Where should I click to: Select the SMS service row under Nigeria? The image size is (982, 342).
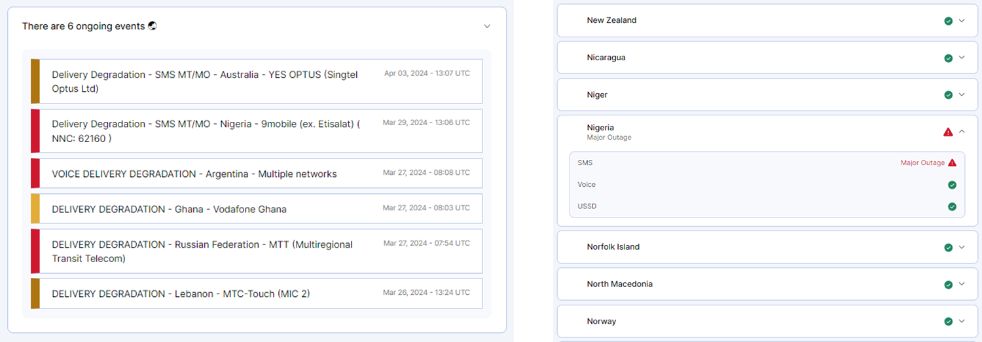pos(767,162)
